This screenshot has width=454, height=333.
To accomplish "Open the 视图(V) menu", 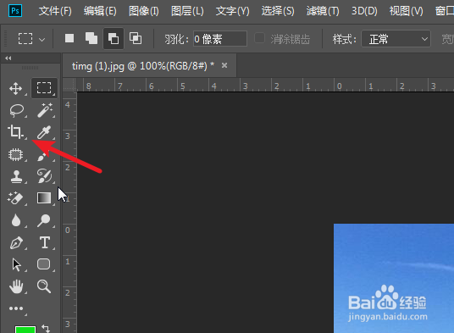I will click(x=407, y=11).
